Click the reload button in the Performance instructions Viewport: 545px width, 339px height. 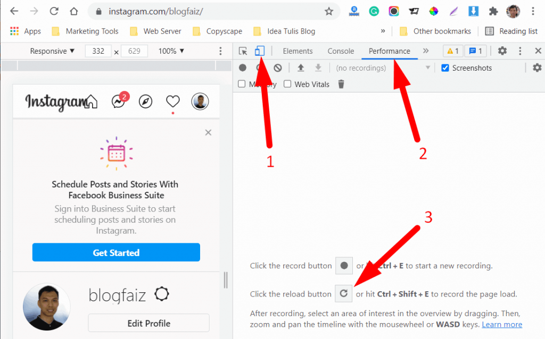pos(344,293)
